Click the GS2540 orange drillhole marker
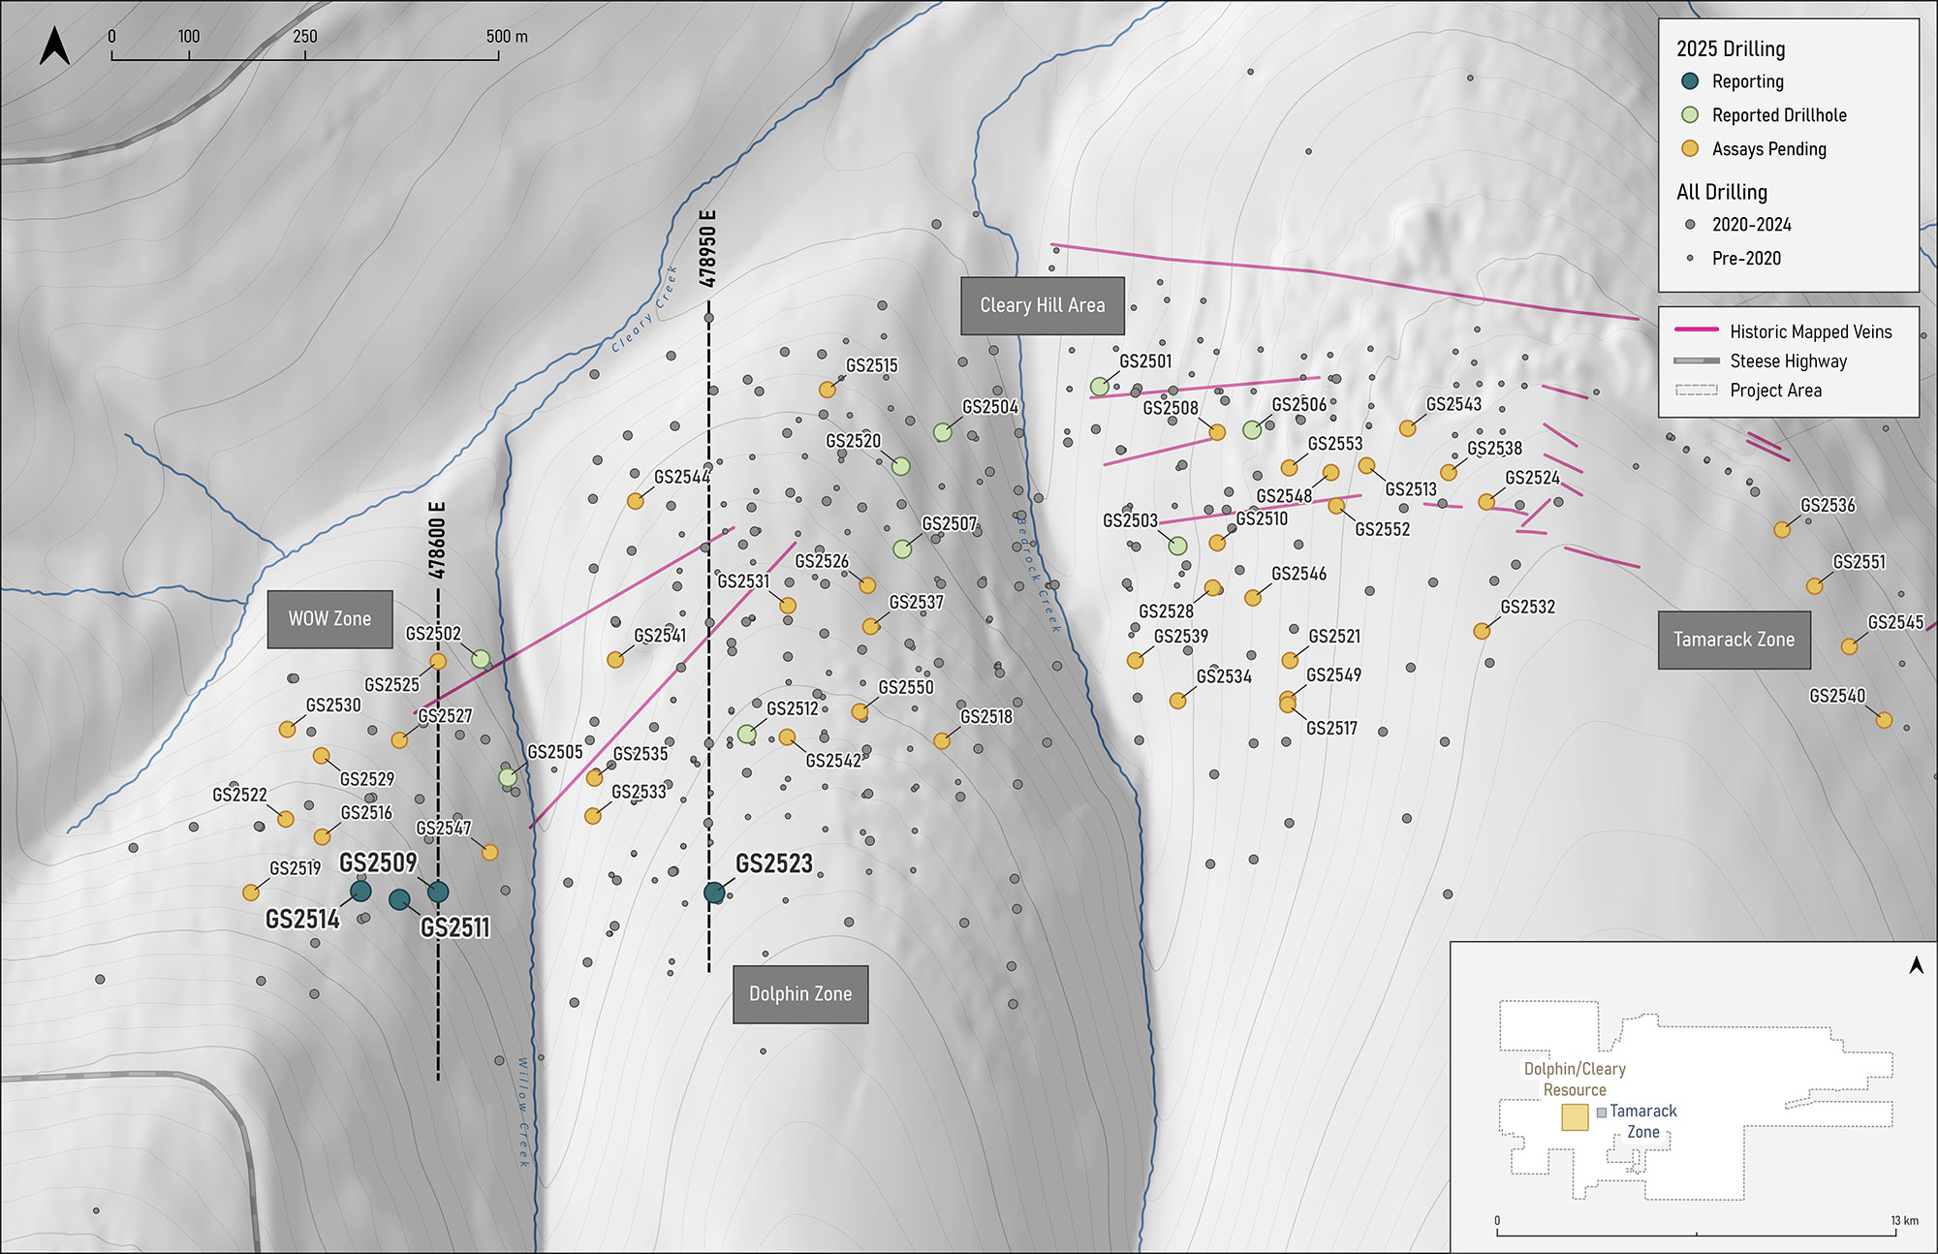The image size is (1938, 1254). coord(1884,720)
